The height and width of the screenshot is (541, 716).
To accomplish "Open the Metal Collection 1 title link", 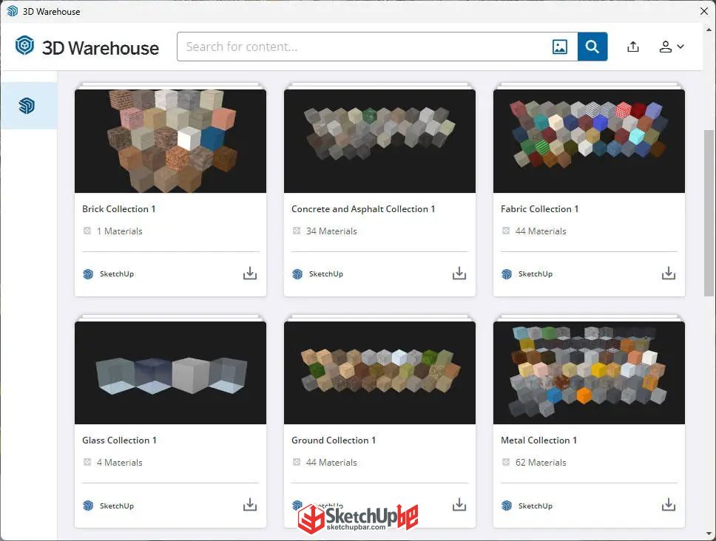I will [538, 440].
